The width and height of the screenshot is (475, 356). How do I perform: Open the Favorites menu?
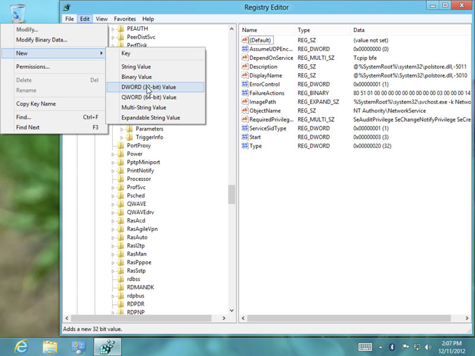click(x=125, y=19)
